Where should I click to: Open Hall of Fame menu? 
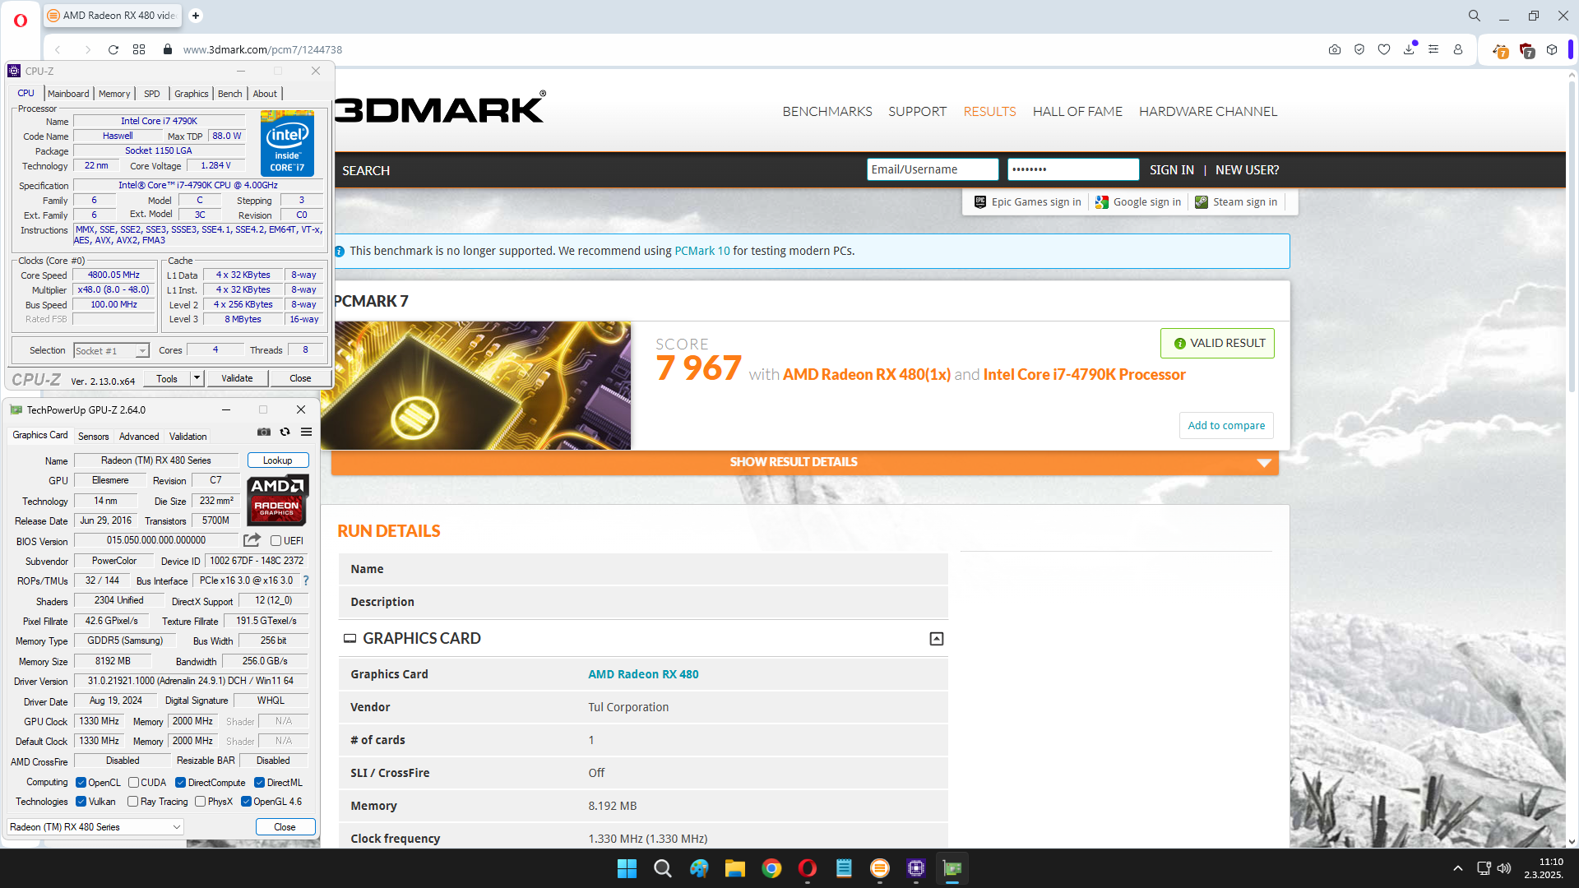click(x=1077, y=112)
